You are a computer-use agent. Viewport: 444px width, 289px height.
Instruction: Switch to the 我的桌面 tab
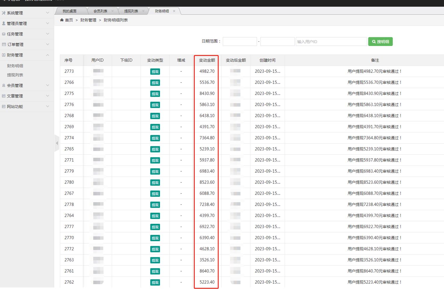[69, 11]
